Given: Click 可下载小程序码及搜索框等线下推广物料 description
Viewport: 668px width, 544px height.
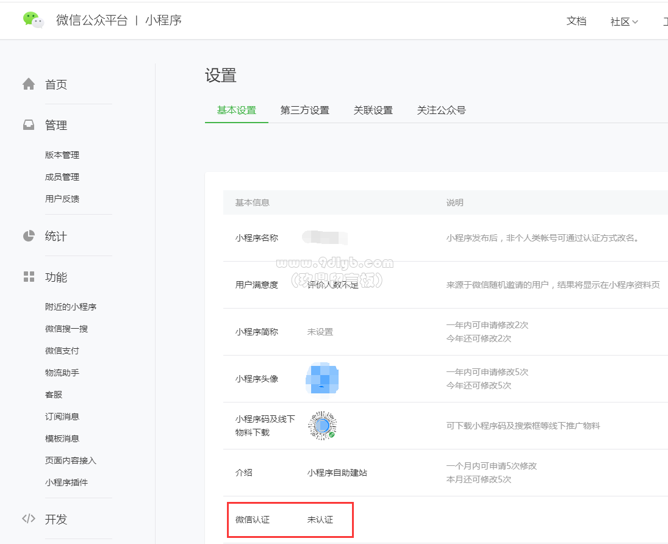Looking at the screenshot, I should point(523,426).
